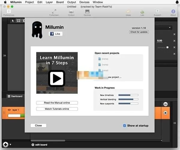Open the Apple menu
Image resolution: width=180 pixels, height=150 pixels.
point(5,2)
